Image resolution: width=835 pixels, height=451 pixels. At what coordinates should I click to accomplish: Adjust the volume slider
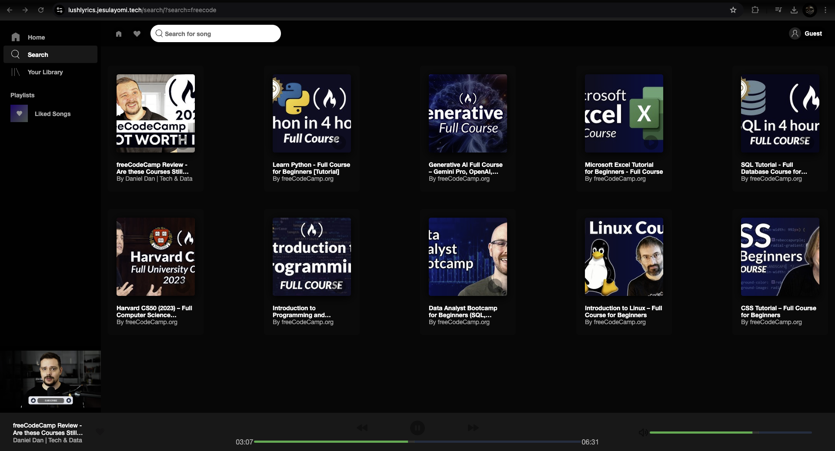731,432
